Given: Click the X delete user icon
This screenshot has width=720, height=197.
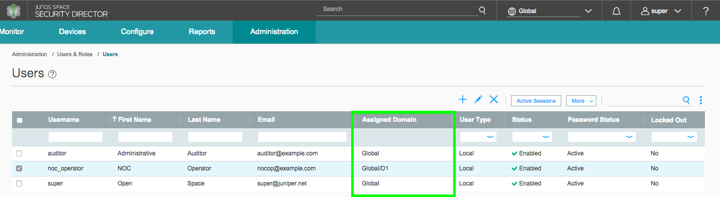Looking at the screenshot, I should pyautogui.click(x=494, y=100).
